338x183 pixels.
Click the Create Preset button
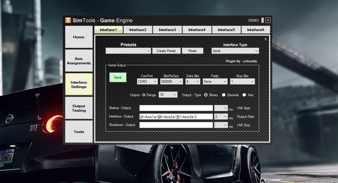[x=166, y=51]
